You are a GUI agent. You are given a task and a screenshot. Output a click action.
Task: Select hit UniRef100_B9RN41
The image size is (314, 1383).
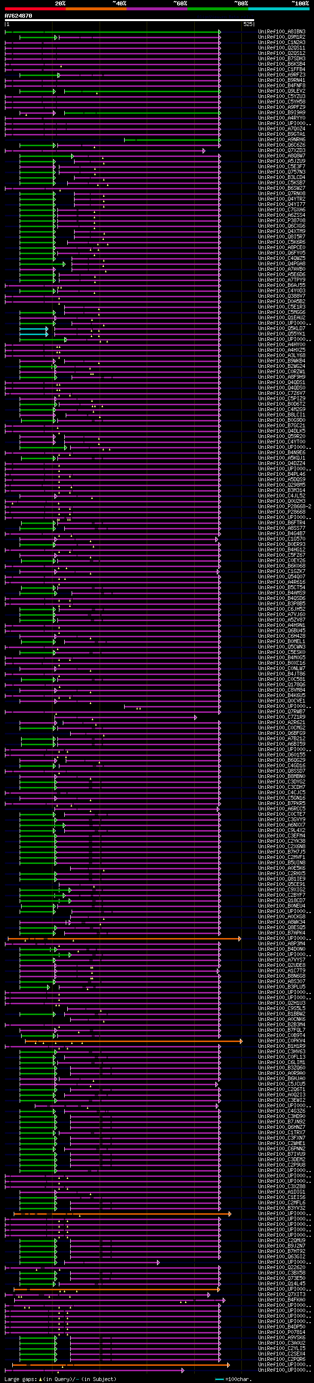(282, 80)
